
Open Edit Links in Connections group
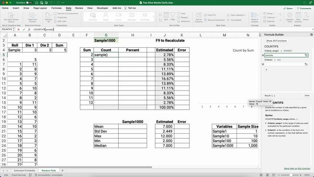(x=60, y=21)
